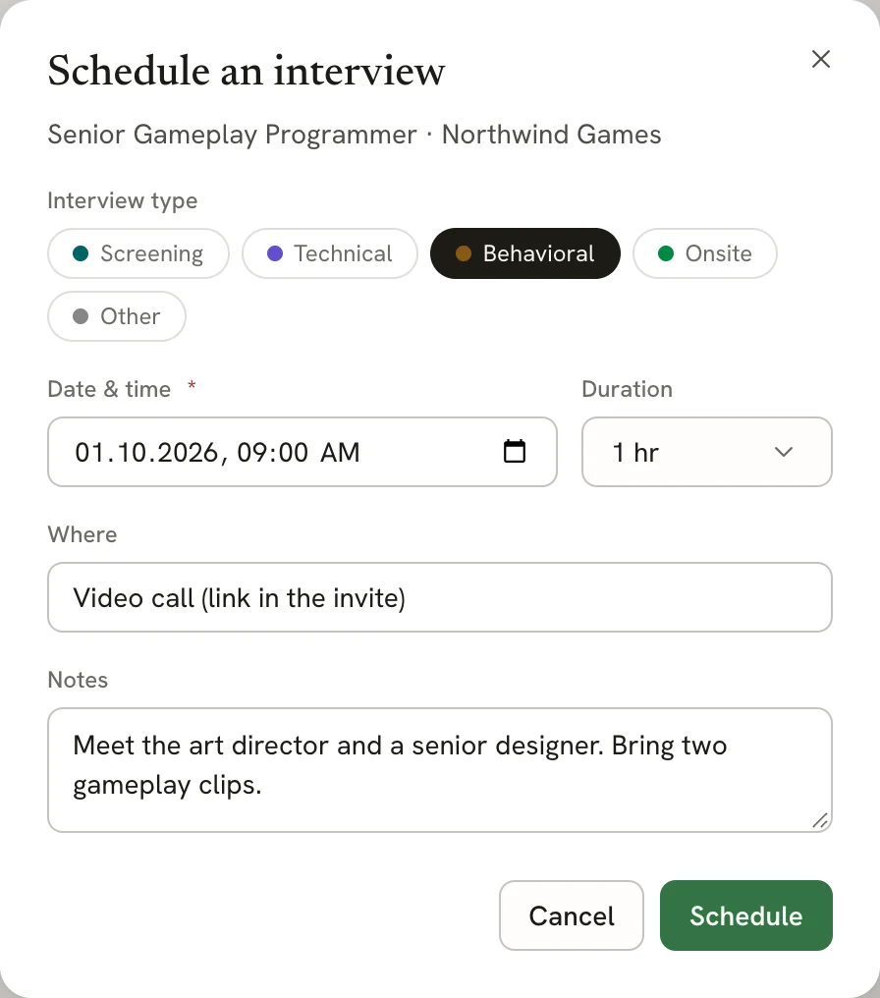Open the Duration dropdown showing 1 hr
Screen dimensions: 880x998
click(706, 452)
